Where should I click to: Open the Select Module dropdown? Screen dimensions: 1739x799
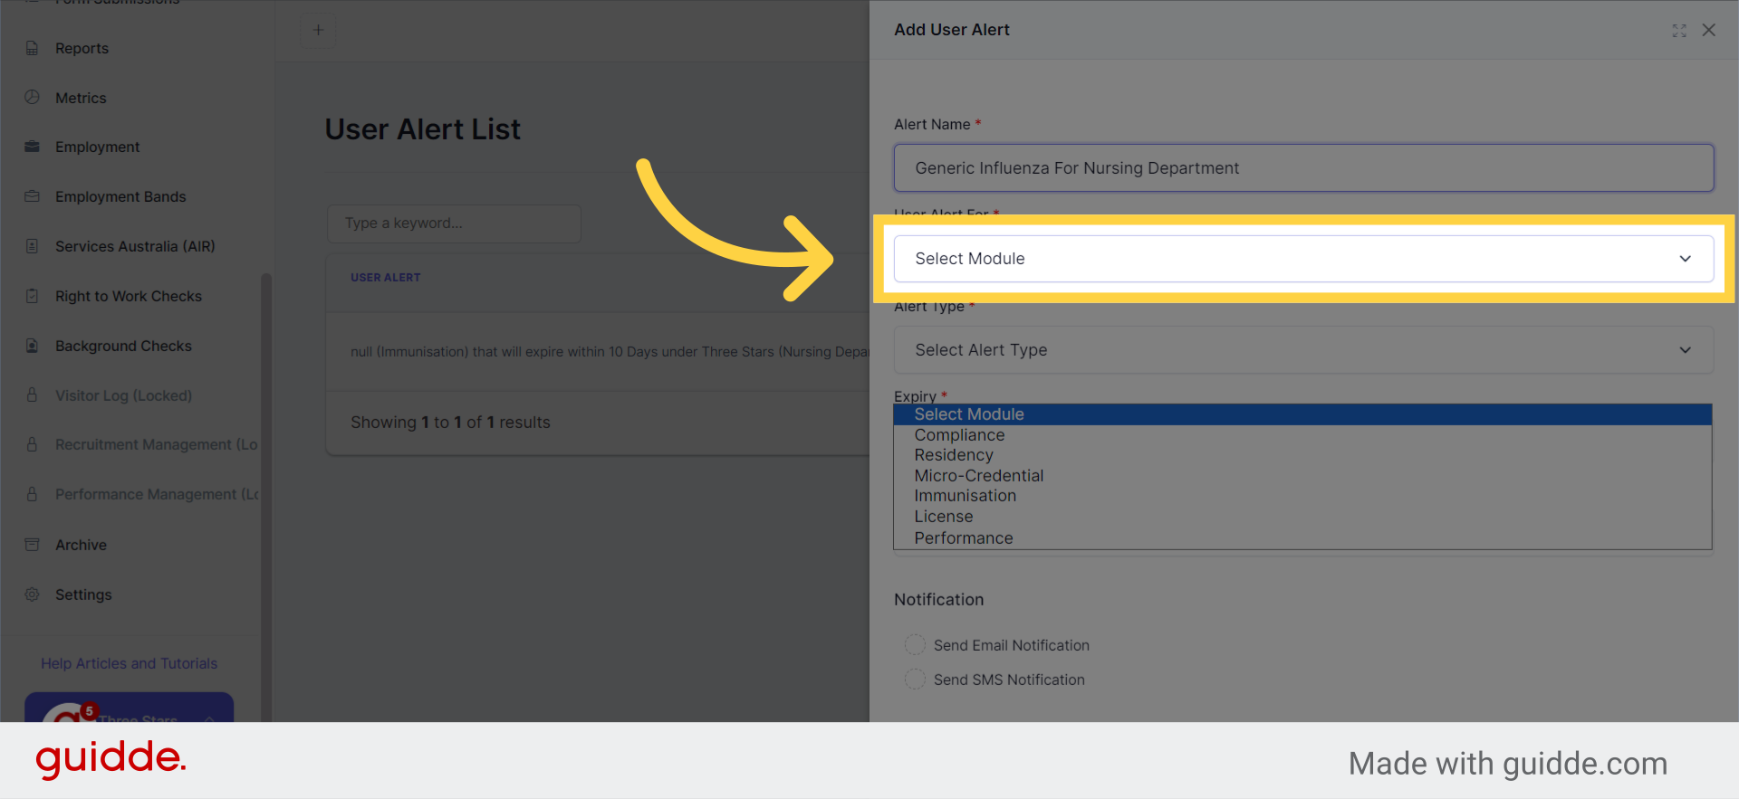click(1303, 259)
